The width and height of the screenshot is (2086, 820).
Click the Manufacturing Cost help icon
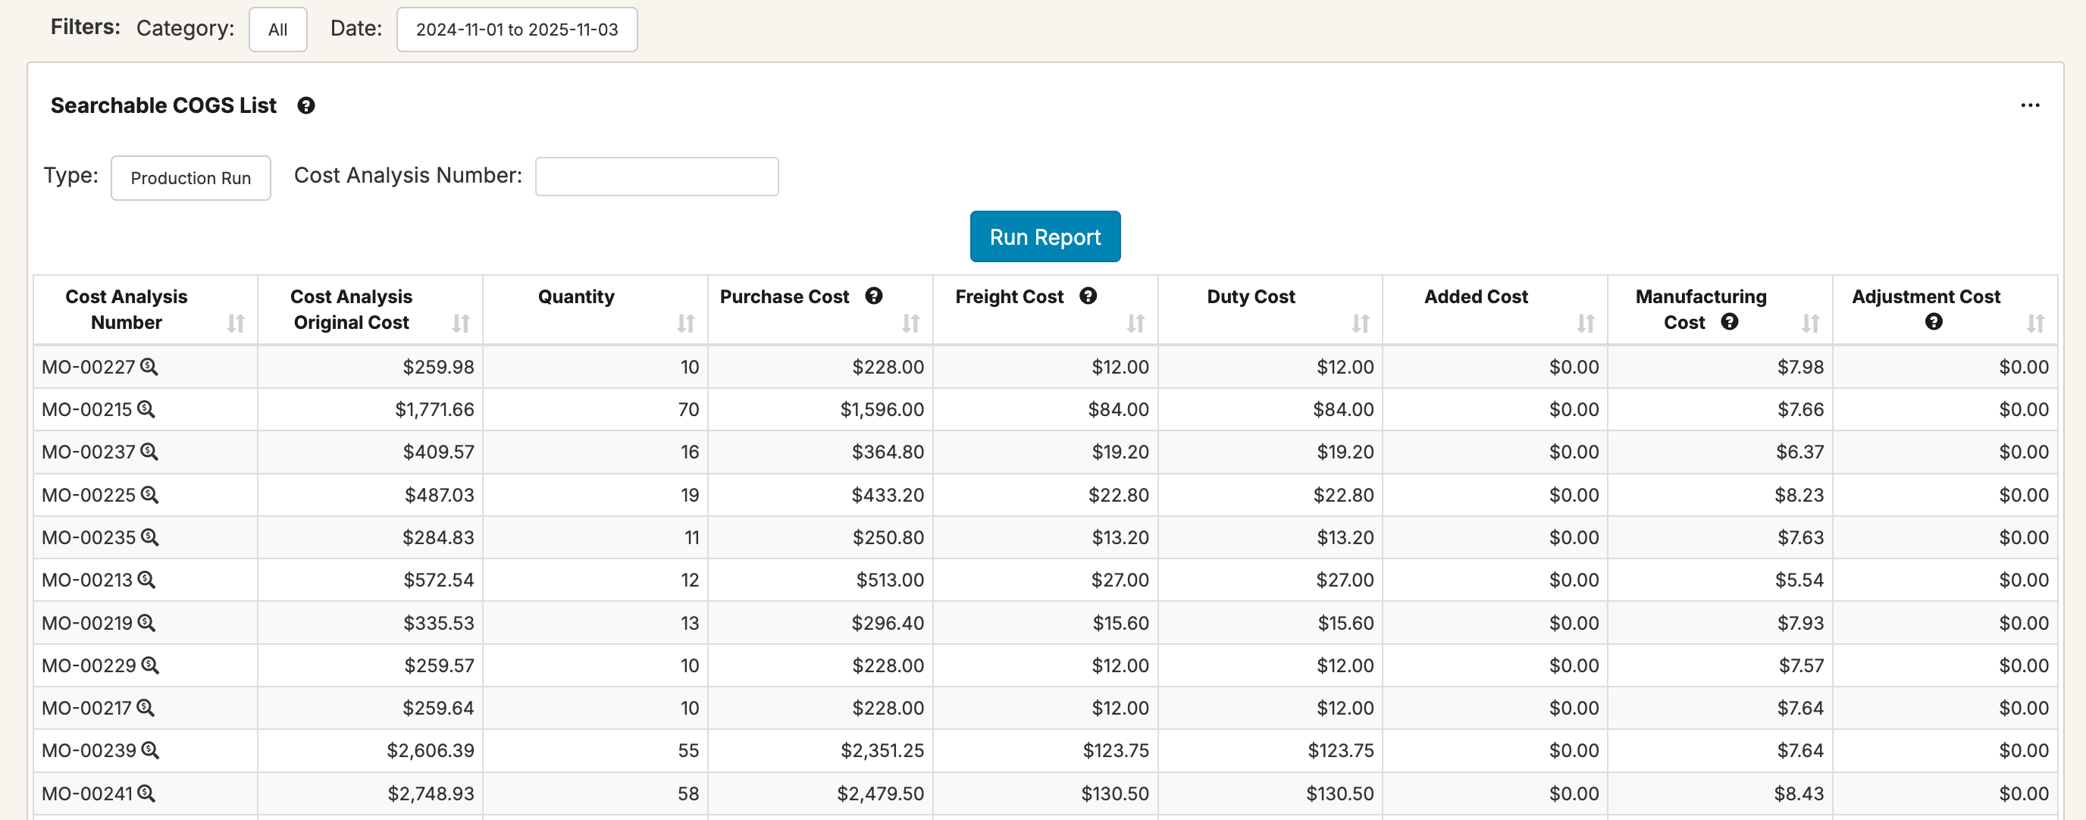tap(1729, 322)
